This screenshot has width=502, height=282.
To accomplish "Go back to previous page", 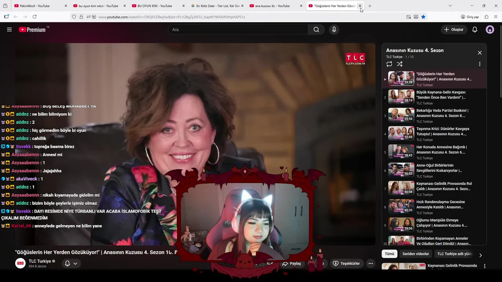I will [x=16, y=17].
